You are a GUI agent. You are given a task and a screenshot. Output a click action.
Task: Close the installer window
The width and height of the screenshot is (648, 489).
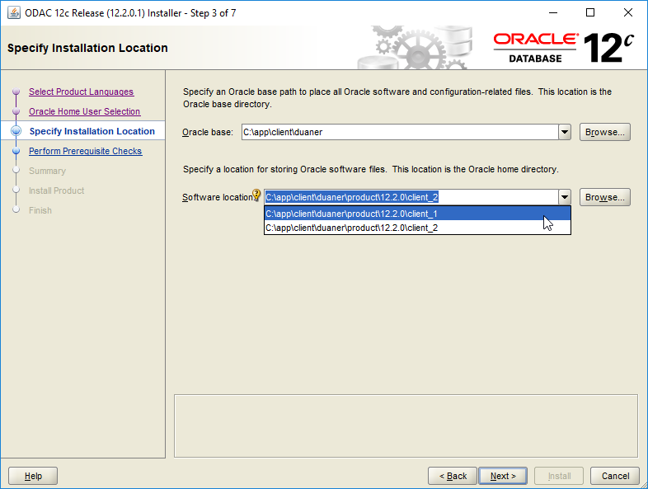coord(627,13)
